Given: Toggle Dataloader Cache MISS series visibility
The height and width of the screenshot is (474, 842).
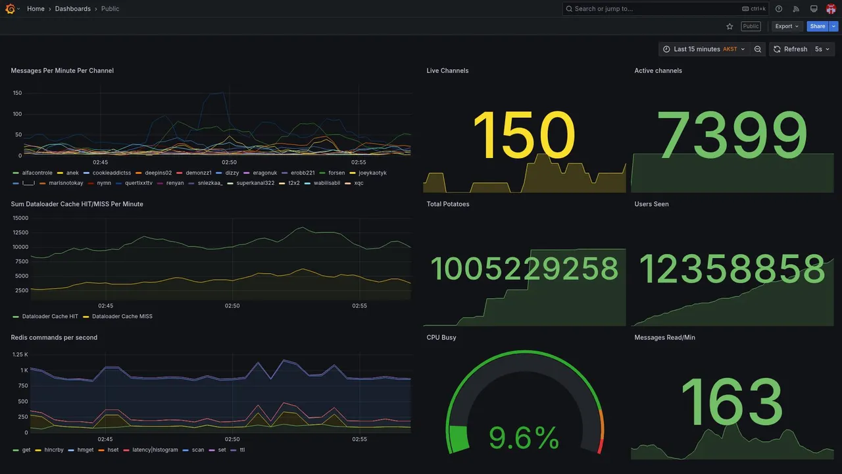Looking at the screenshot, I should [x=118, y=317].
